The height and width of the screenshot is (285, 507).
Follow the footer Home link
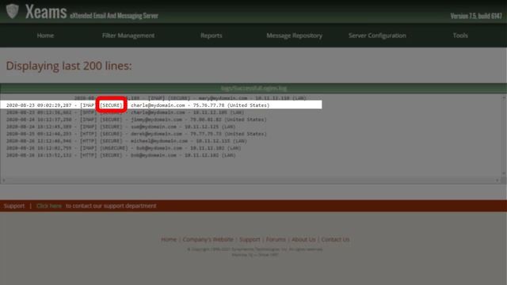(x=169, y=239)
